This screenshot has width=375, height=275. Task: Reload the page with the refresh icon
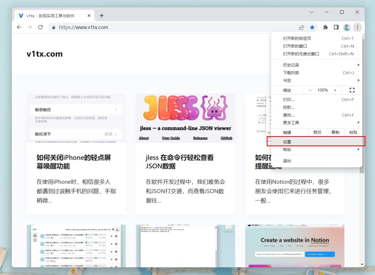(x=40, y=27)
